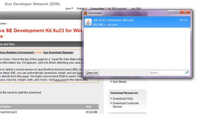Minimize the Downloads window

pos(170,12)
